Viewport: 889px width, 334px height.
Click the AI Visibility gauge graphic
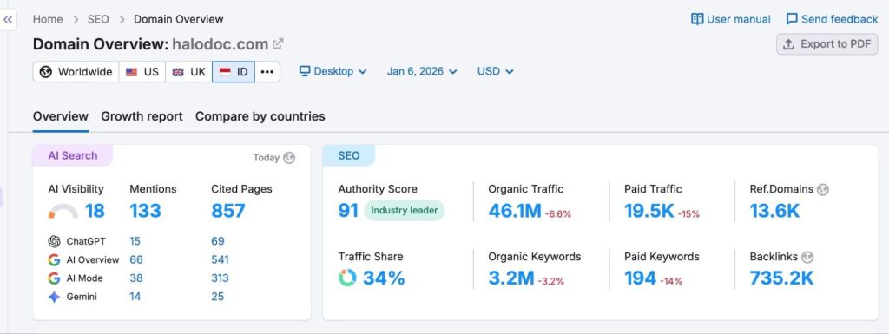coord(63,212)
